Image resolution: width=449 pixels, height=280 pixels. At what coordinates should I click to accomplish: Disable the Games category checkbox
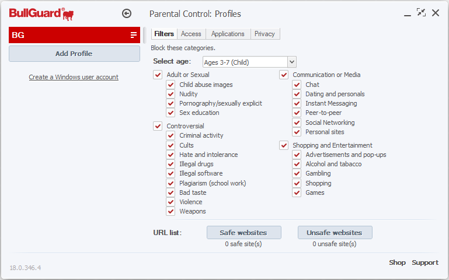297,192
